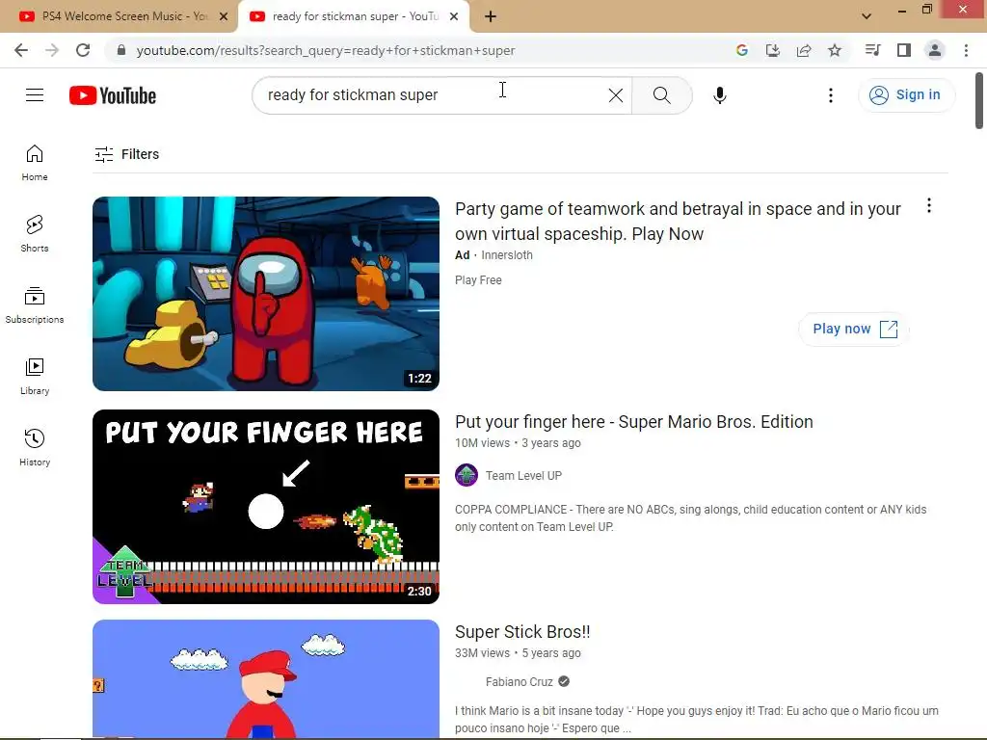The image size is (987, 740).
Task: Open the Filters options
Action: [126, 154]
